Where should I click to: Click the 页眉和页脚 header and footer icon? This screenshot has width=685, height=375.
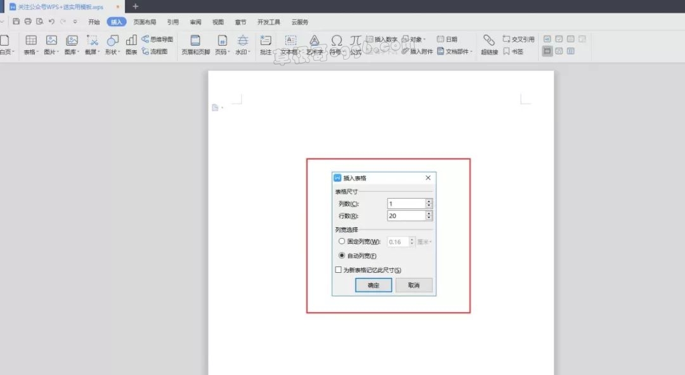tap(195, 41)
